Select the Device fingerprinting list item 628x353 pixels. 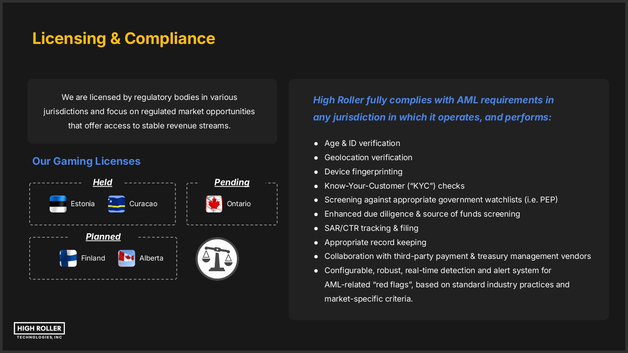[363, 172]
